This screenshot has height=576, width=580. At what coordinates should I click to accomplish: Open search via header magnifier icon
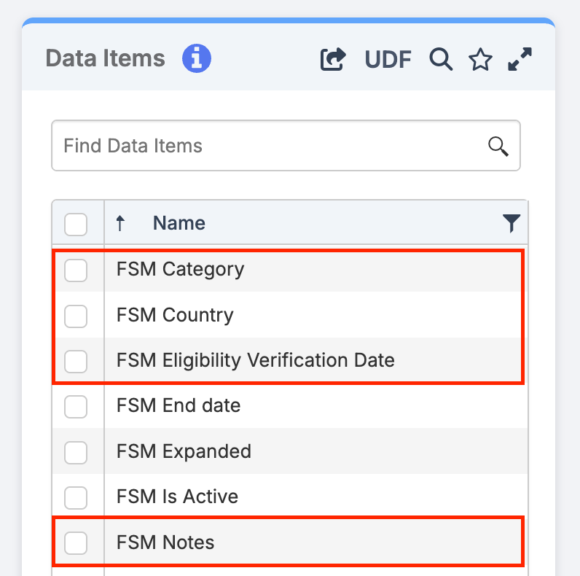(441, 59)
